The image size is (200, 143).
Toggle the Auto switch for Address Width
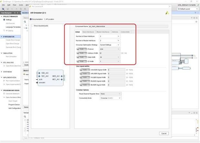[x=82, y=53]
